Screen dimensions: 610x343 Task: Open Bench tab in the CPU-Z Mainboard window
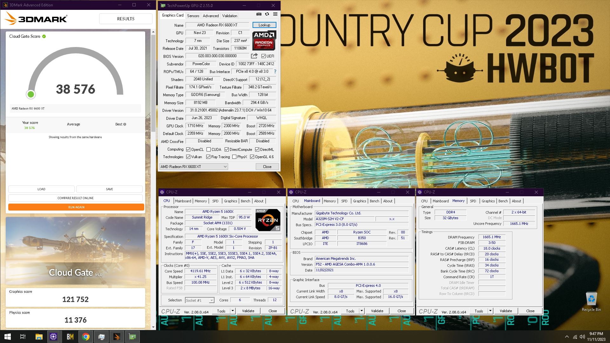tap(374, 201)
